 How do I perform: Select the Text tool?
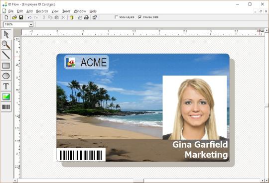click(x=6, y=86)
